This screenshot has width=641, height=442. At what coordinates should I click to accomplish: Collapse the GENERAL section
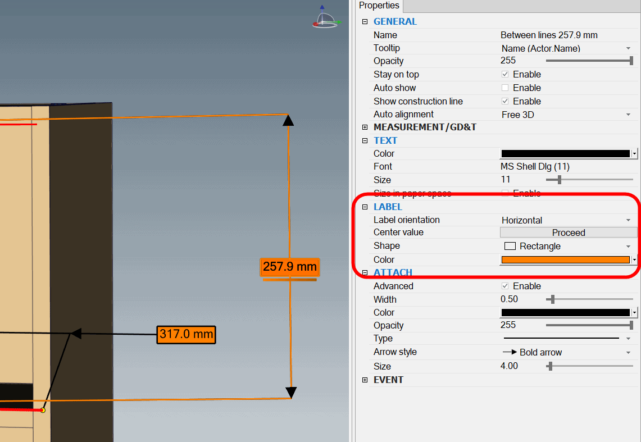tap(365, 22)
